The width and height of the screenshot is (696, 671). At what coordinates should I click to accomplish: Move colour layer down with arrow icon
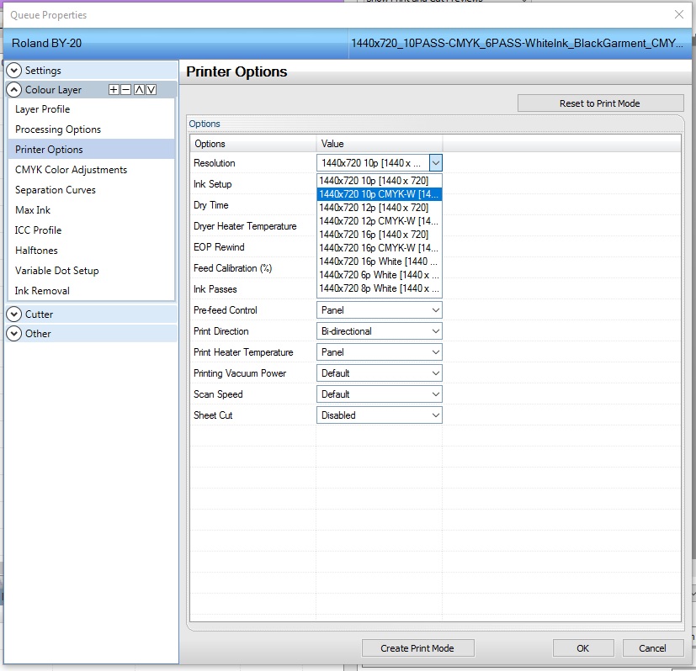tap(151, 90)
